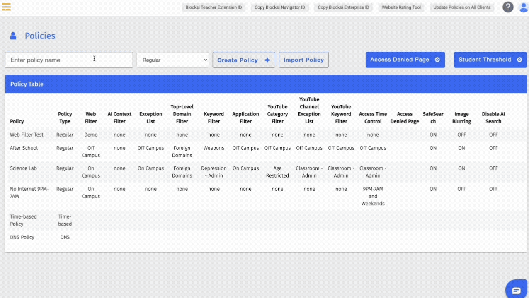Image resolution: width=529 pixels, height=298 pixels.
Task: Click Demo web filter for Web Filter Test
Action: 91,135
